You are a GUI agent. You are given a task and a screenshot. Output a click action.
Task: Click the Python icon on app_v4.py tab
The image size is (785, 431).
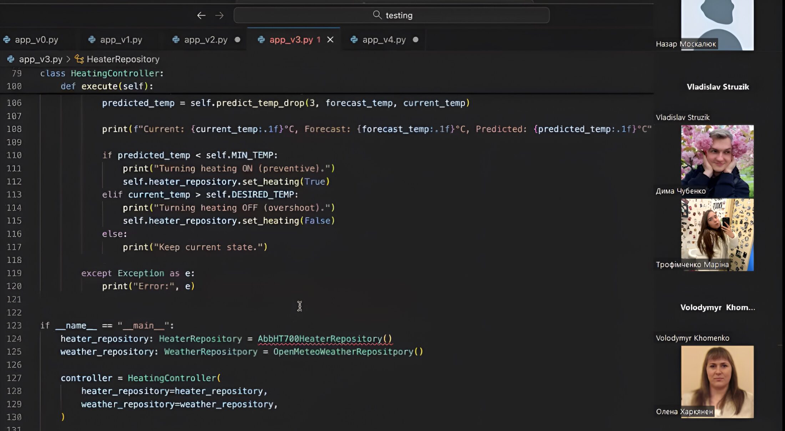pyautogui.click(x=354, y=40)
